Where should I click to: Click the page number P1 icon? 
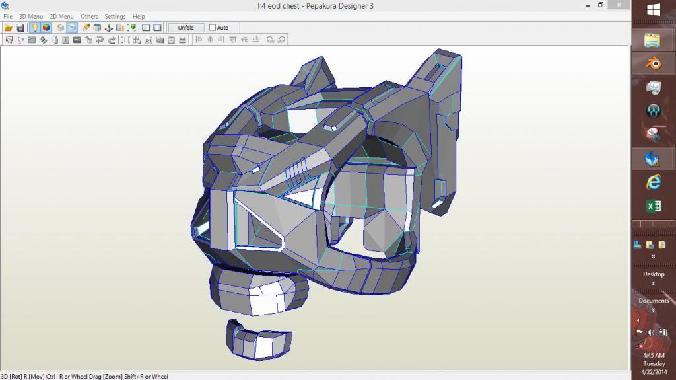pos(149,40)
